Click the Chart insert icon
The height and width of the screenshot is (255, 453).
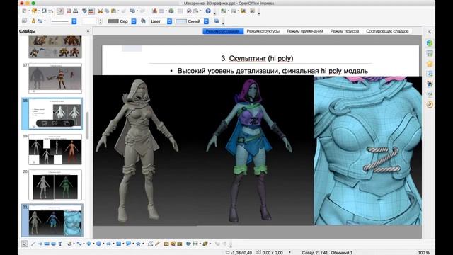pyautogui.click(x=154, y=11)
